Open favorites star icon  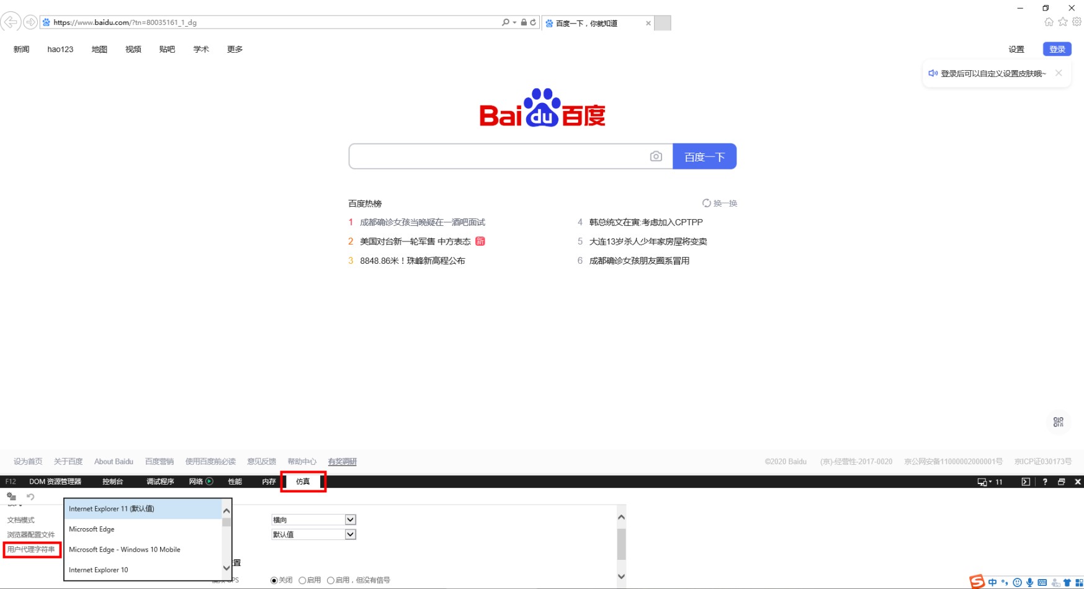(x=1063, y=22)
